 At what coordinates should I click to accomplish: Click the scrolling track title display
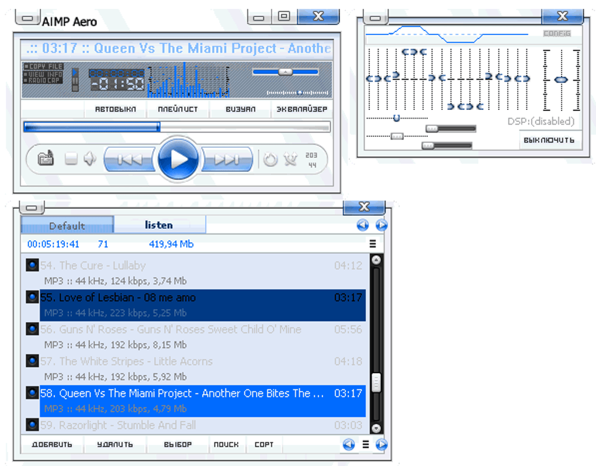176,49
